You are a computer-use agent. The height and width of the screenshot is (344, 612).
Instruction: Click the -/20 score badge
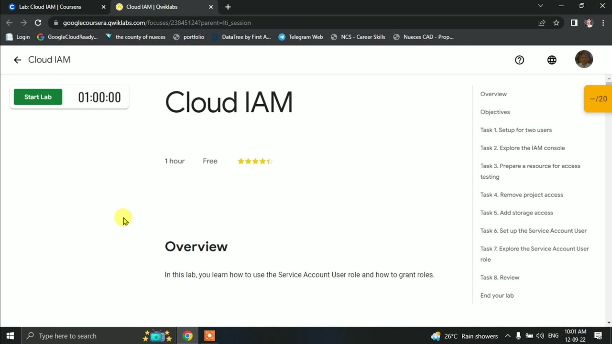click(598, 99)
